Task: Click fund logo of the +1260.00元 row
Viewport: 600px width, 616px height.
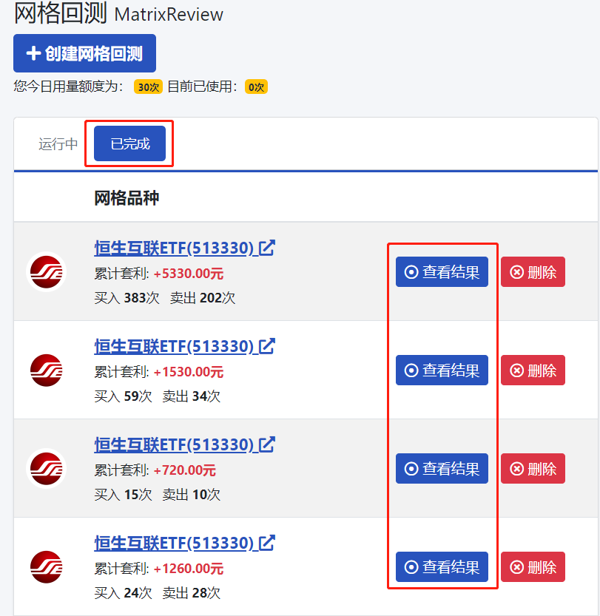Action: click(x=47, y=567)
